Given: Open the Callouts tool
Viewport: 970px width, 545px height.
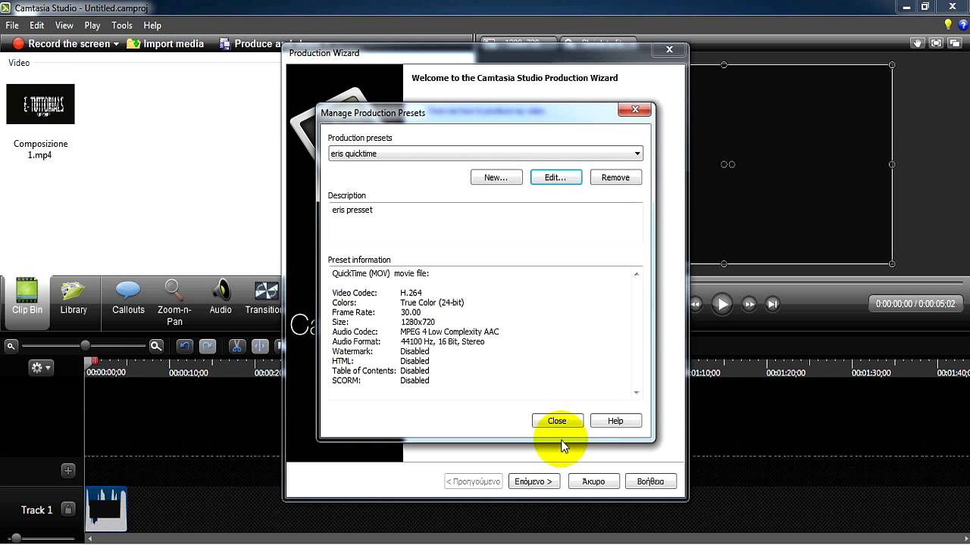Looking at the screenshot, I should point(128,297).
